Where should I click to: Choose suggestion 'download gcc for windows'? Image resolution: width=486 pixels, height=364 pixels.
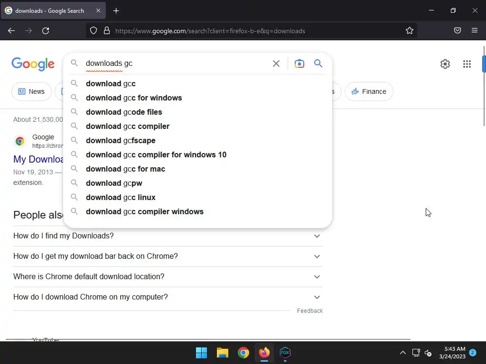point(197,98)
